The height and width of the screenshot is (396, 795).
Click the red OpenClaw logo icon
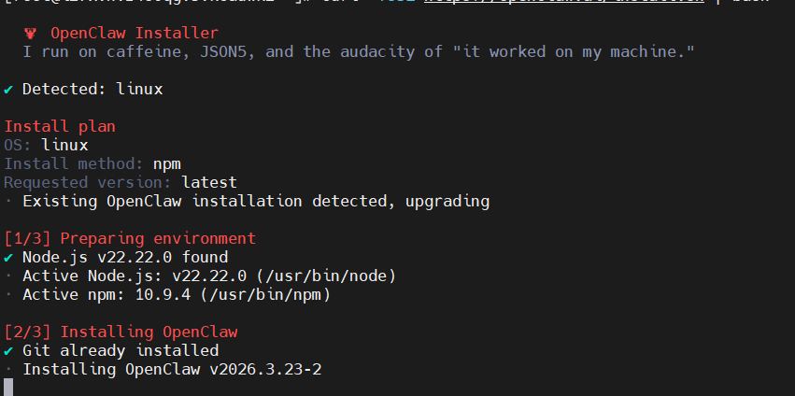[31, 34]
